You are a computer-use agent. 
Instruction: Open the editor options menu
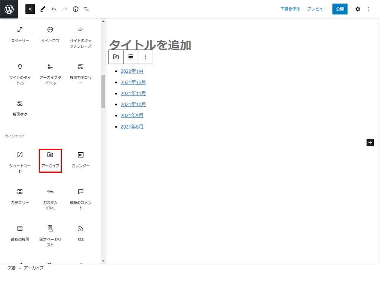[369, 9]
